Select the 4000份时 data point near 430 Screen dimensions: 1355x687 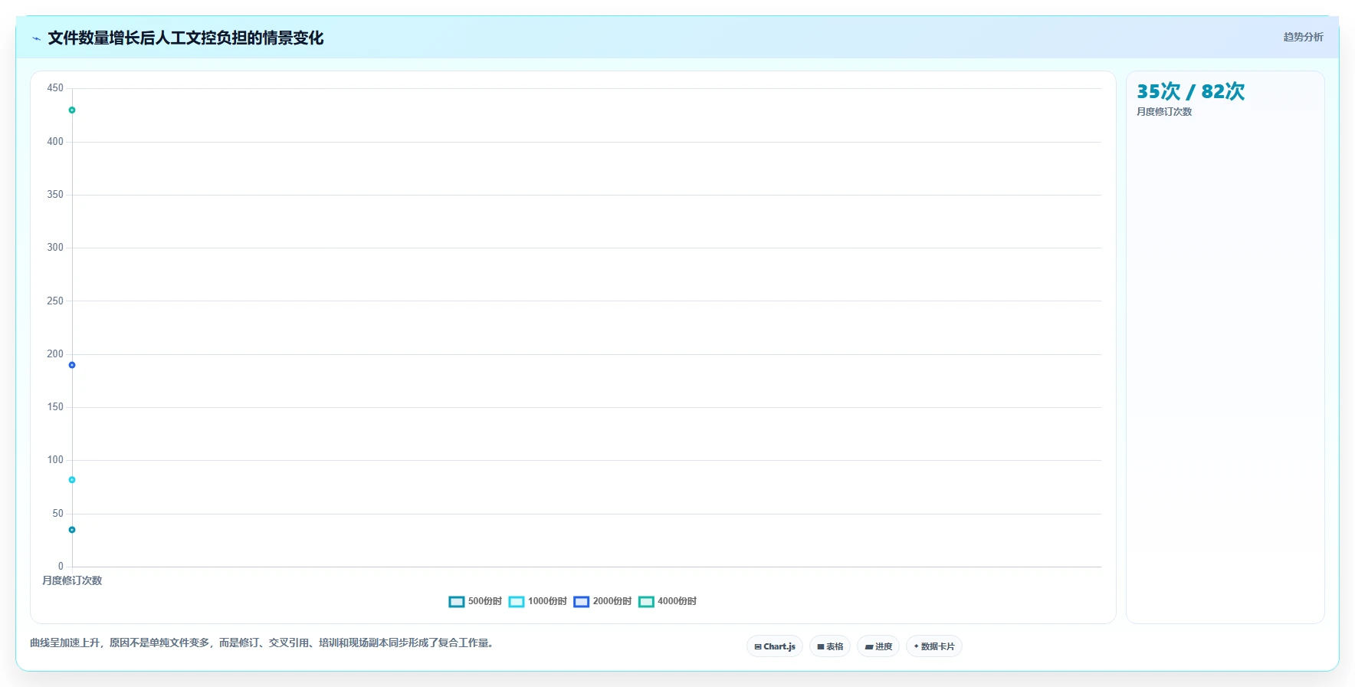point(72,110)
